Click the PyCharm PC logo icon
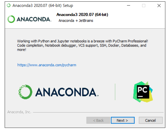This screenshot has width=167, height=129. pyautogui.click(x=143, y=92)
